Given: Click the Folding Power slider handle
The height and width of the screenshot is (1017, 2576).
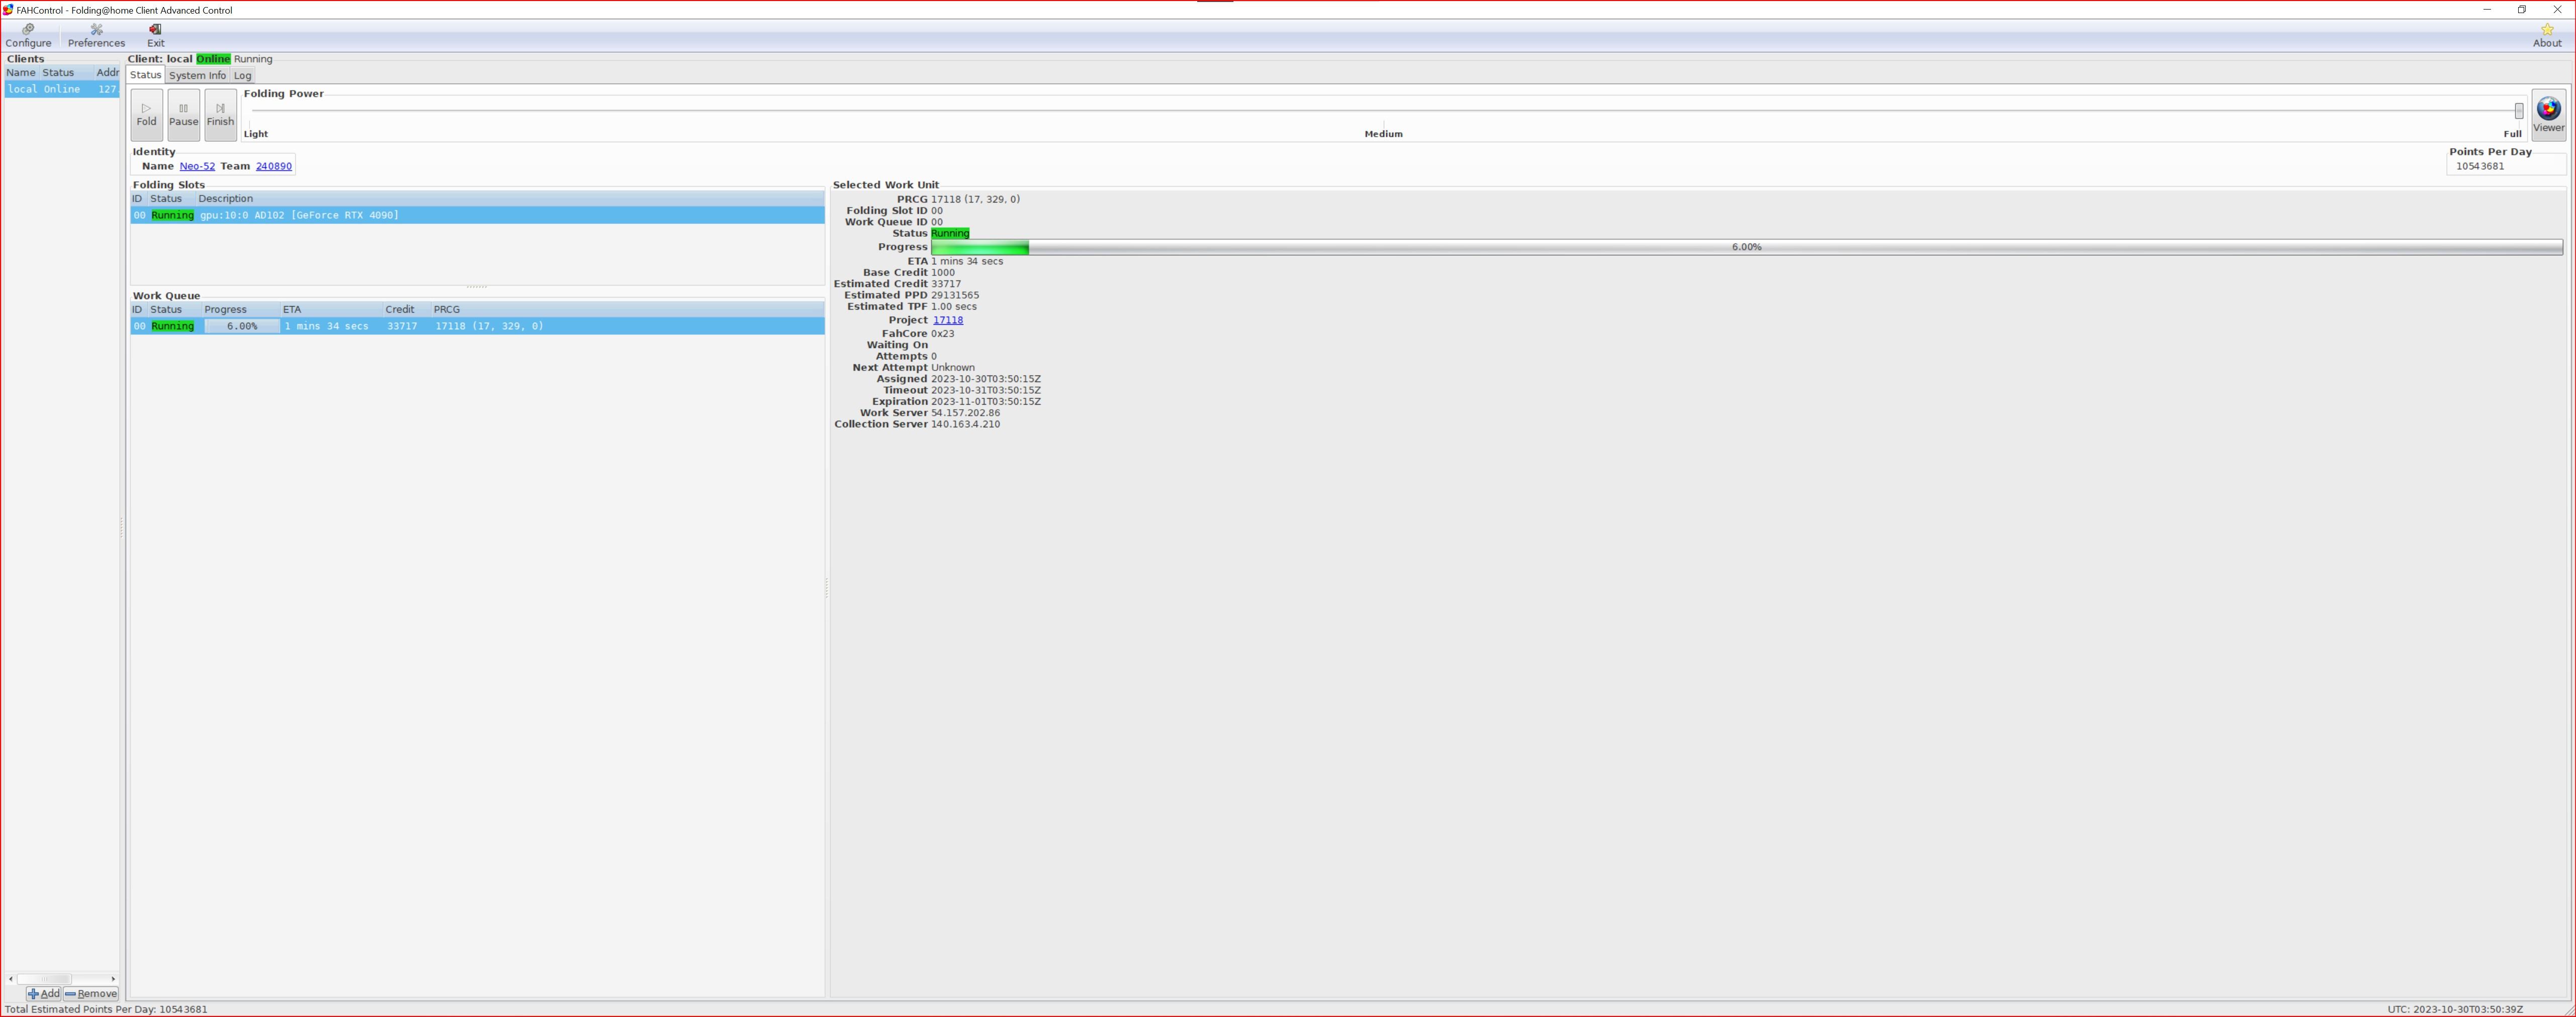Looking at the screenshot, I should point(2518,111).
